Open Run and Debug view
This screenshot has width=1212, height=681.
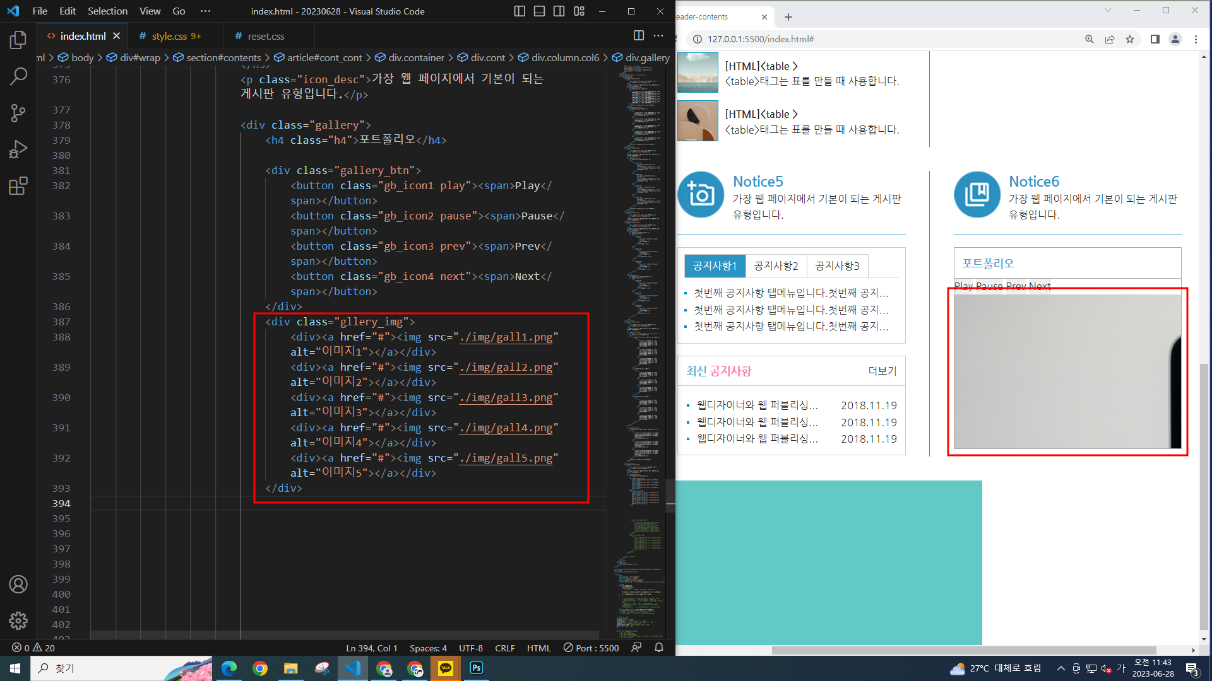tap(18, 149)
